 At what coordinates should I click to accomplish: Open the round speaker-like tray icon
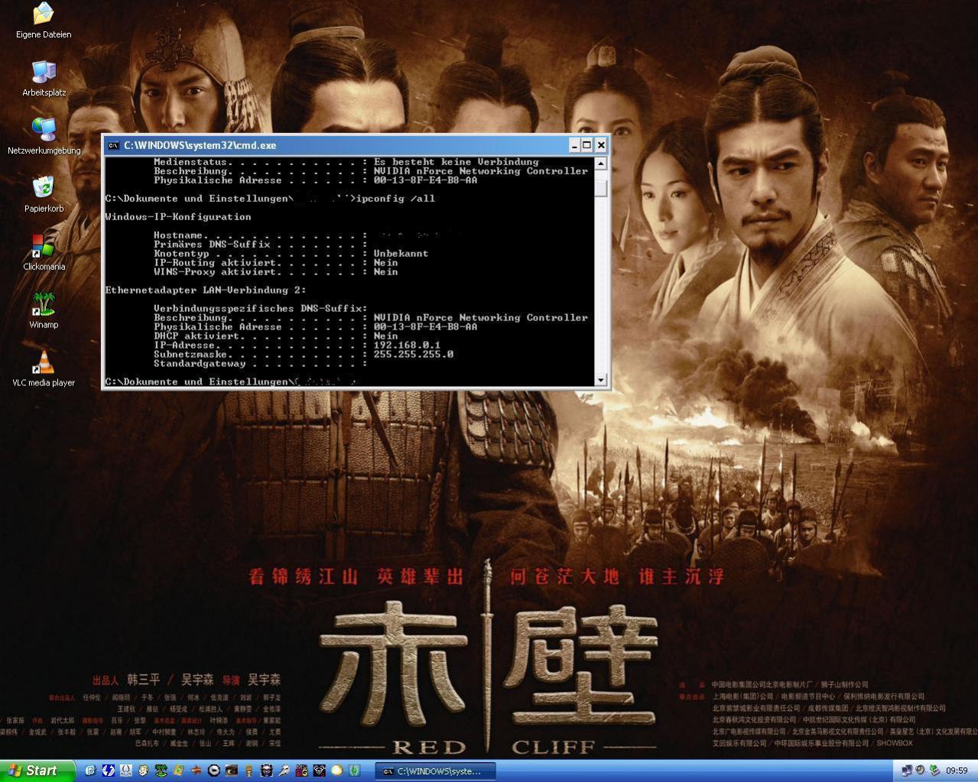pyautogui.click(x=920, y=770)
